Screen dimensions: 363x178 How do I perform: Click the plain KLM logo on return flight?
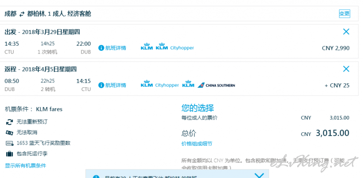188,84
